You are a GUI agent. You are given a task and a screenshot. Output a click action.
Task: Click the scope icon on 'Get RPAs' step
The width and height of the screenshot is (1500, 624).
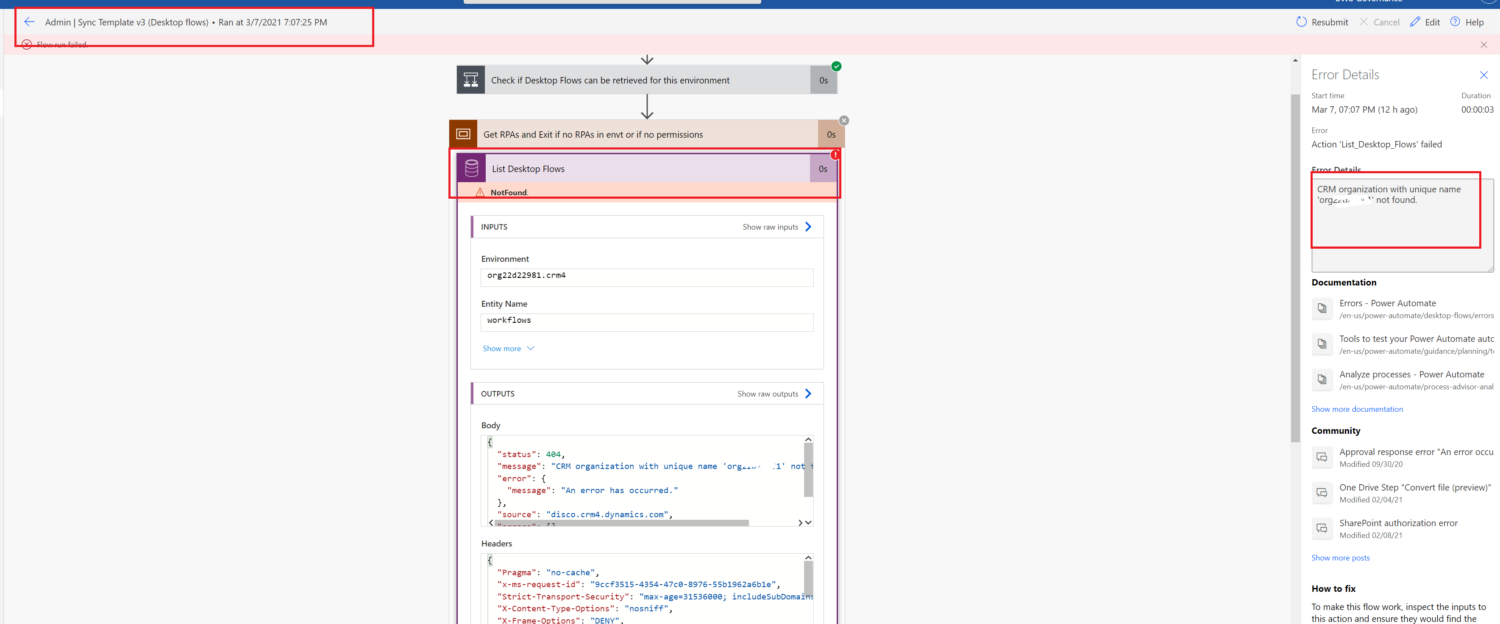coord(464,133)
